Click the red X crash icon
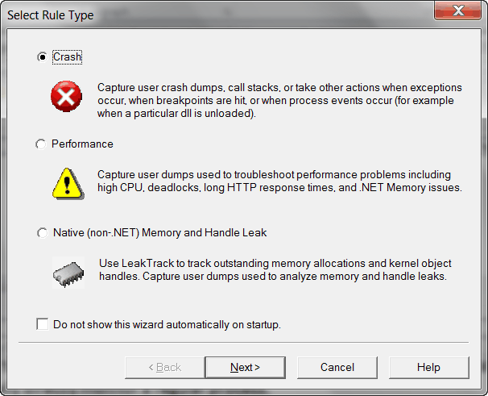Image resolution: width=488 pixels, height=396 pixels. pyautogui.click(x=66, y=96)
